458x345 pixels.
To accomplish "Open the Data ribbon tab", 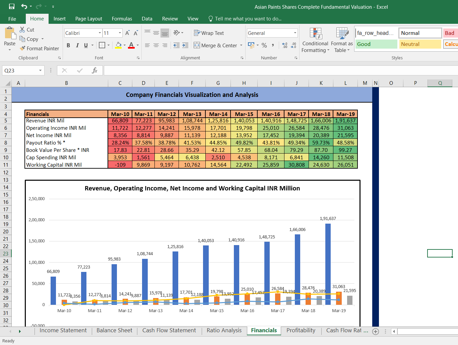I will tap(147, 19).
